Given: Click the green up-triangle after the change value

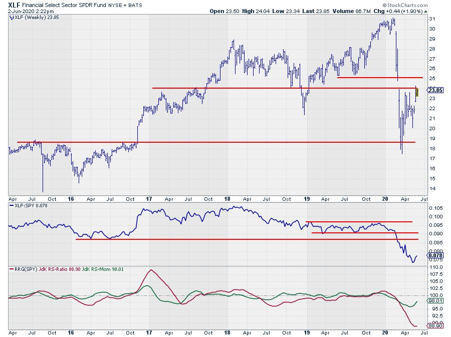Looking at the screenshot, I should [x=425, y=12].
